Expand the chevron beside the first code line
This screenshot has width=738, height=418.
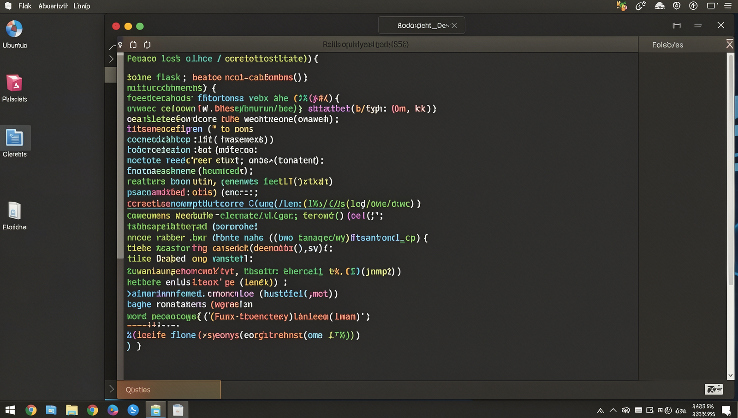(x=111, y=59)
